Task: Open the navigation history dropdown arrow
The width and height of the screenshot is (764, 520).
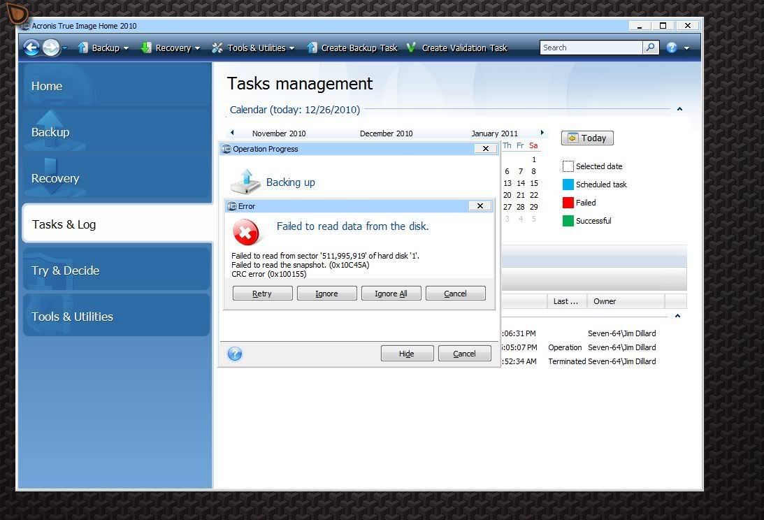Action: (65, 48)
